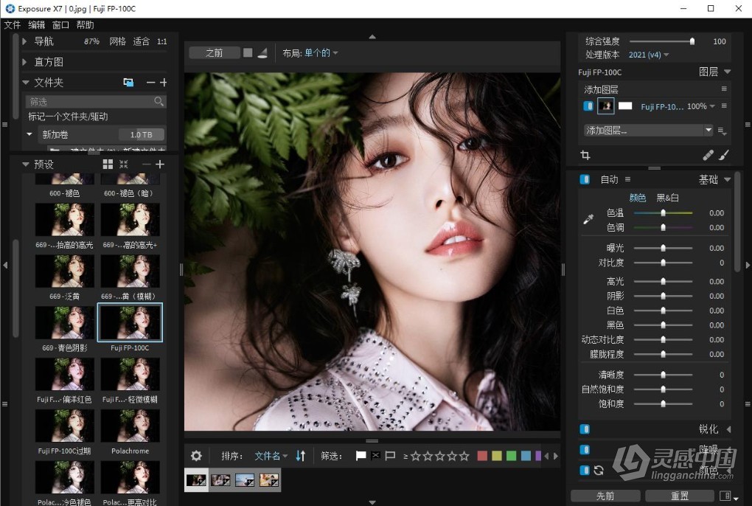The height and width of the screenshot is (506, 752).
Task: Click the sort direction arrows icon
Action: [299, 456]
